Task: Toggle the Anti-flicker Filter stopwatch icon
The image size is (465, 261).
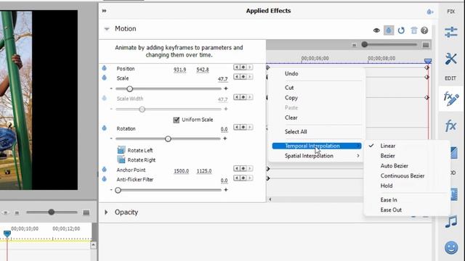Action: [x=105, y=179]
